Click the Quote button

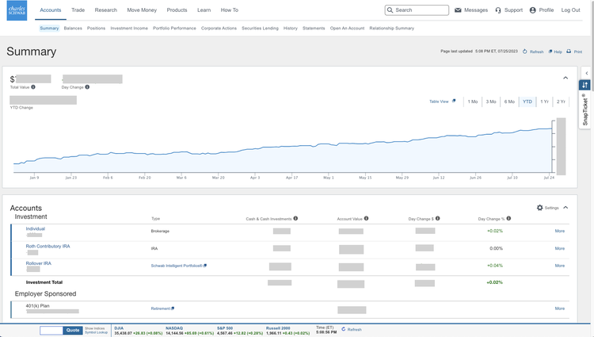tap(73, 330)
